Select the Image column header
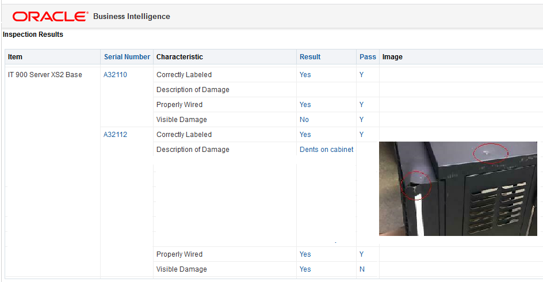 (x=392, y=57)
